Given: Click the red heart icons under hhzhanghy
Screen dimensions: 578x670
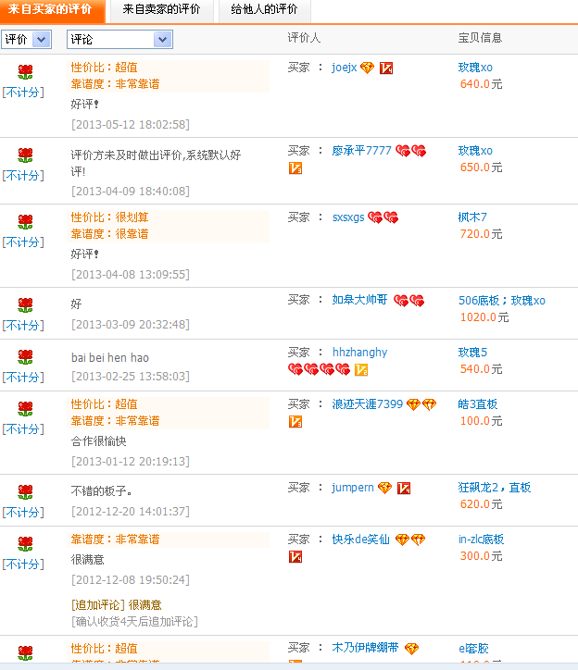Looking at the screenshot, I should click(319, 369).
